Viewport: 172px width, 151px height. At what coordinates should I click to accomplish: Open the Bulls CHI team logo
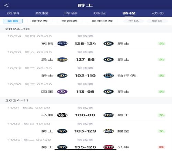pyautogui.click(x=108, y=147)
